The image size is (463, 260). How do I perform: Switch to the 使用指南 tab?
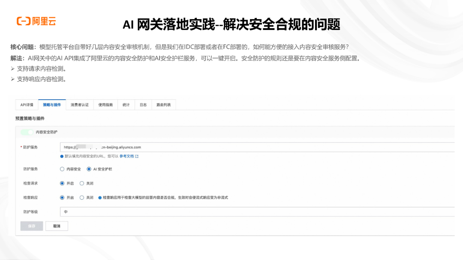coord(105,105)
